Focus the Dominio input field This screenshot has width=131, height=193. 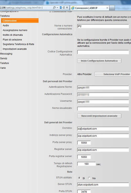click(103, 129)
